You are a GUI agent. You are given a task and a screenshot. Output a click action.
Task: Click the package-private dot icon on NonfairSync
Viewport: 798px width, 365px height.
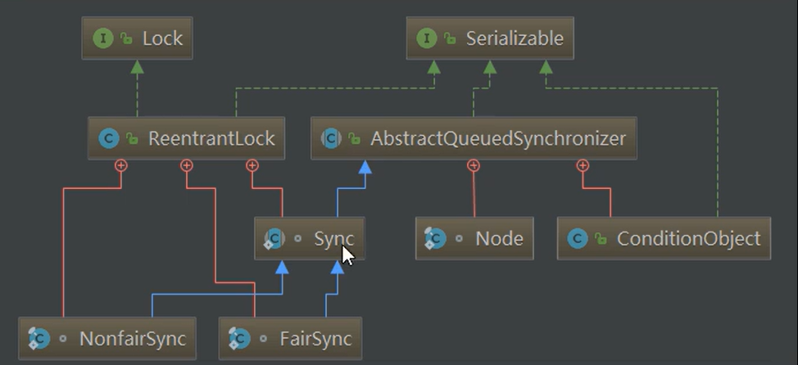tap(62, 339)
